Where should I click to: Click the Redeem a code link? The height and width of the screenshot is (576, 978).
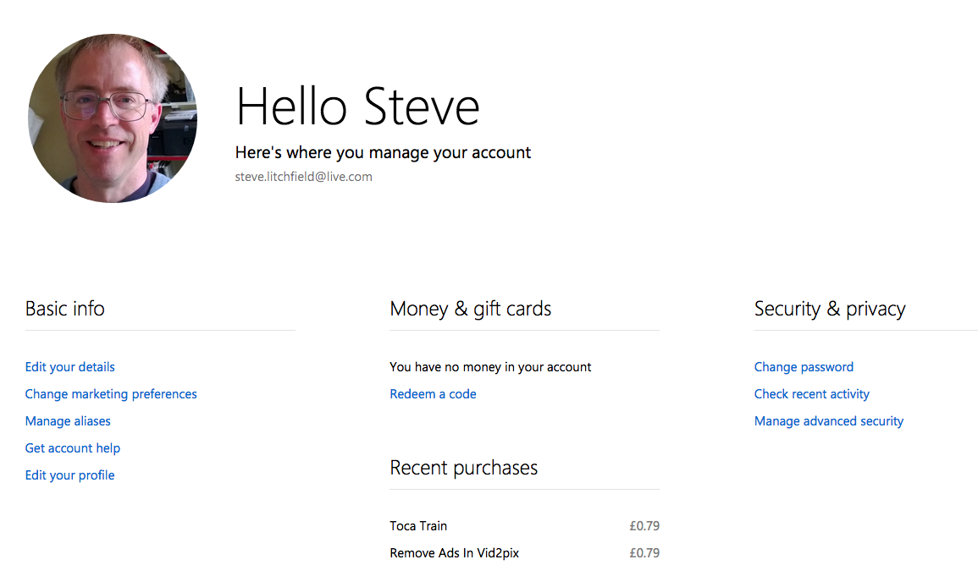[433, 394]
